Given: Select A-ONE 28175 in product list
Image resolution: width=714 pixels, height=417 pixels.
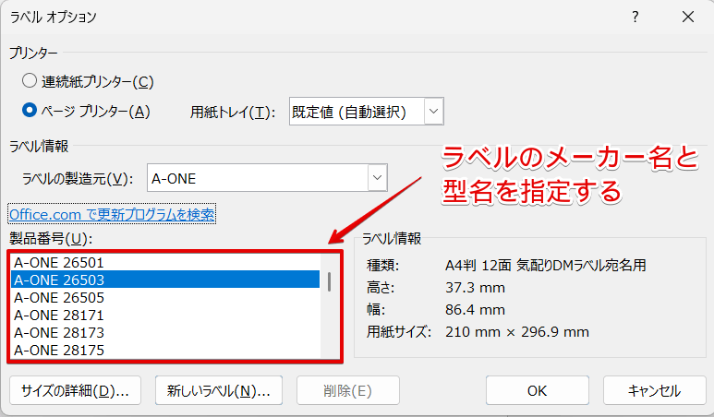Looking at the screenshot, I should click(x=165, y=350).
